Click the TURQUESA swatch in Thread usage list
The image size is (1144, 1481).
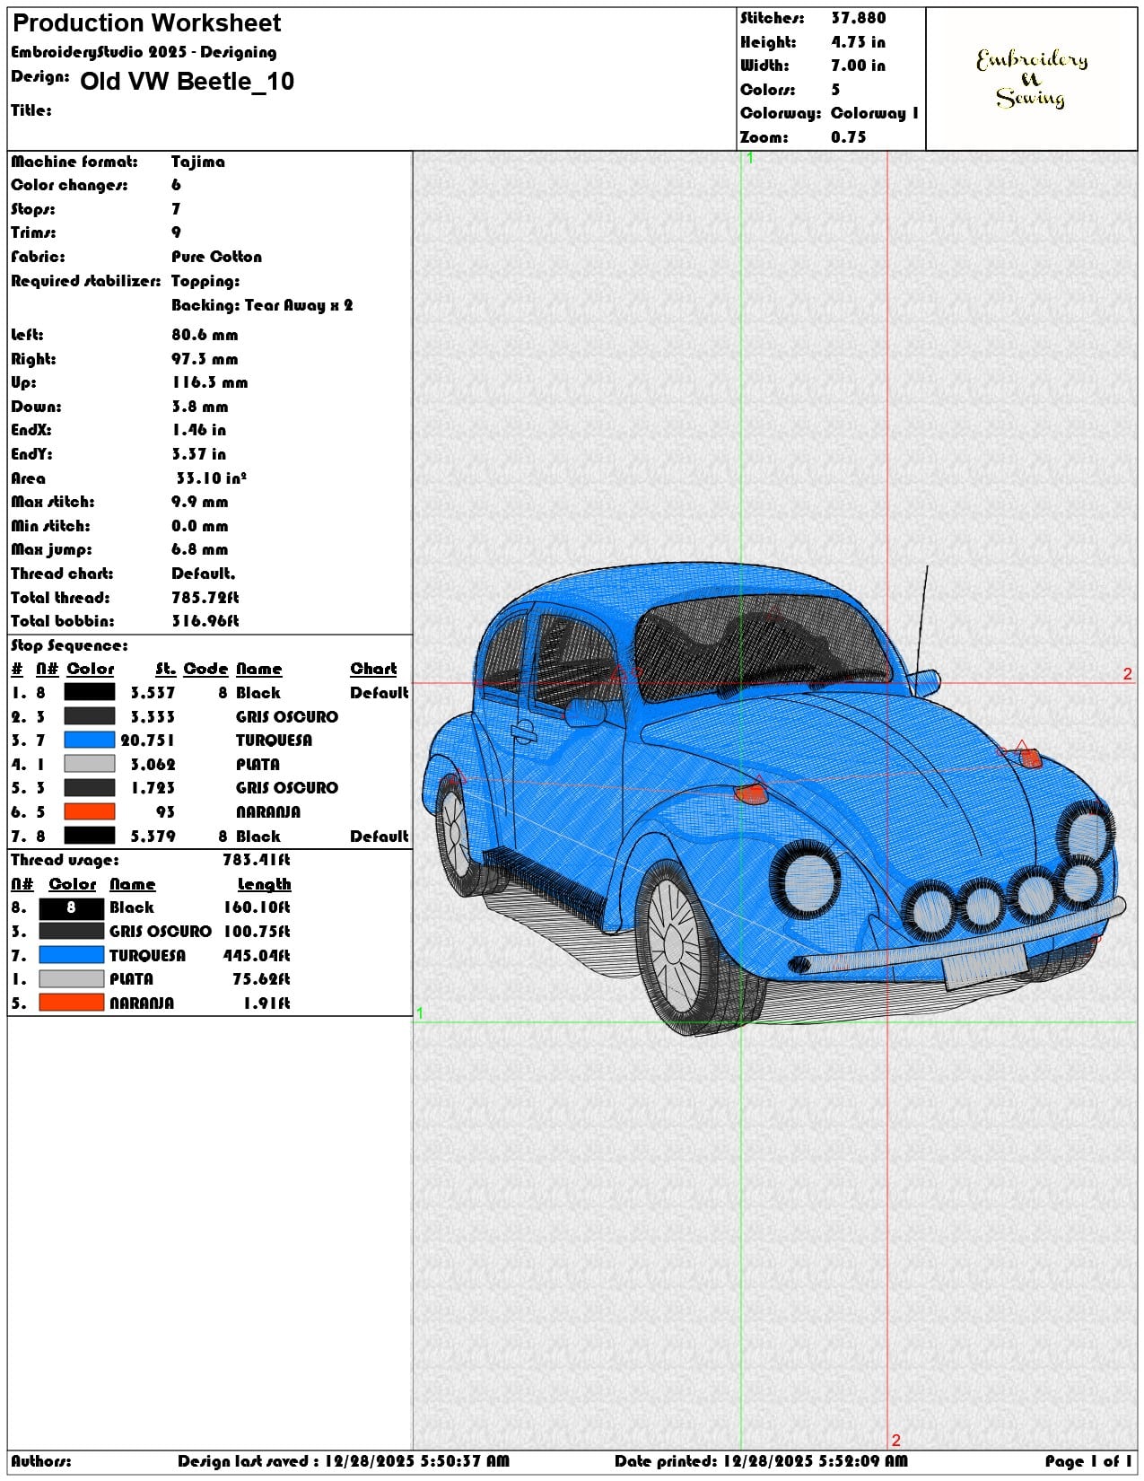coord(71,955)
